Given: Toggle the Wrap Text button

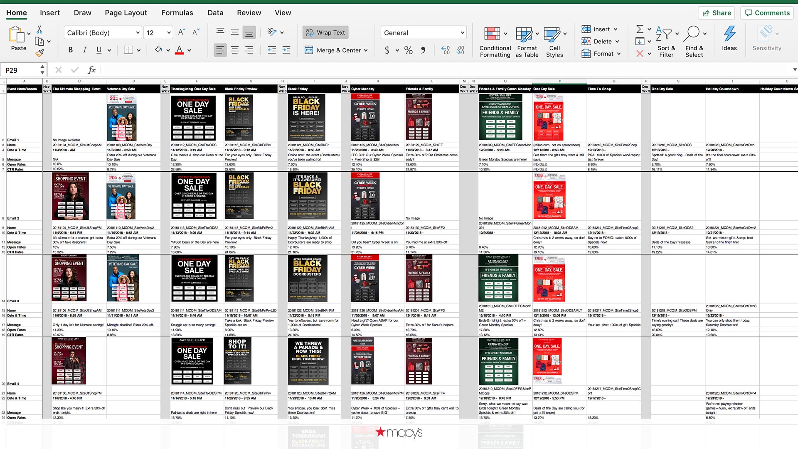Looking at the screenshot, I should [x=325, y=33].
